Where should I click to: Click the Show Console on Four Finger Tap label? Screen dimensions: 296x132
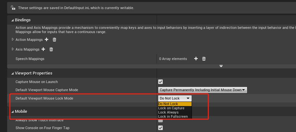point(42,128)
